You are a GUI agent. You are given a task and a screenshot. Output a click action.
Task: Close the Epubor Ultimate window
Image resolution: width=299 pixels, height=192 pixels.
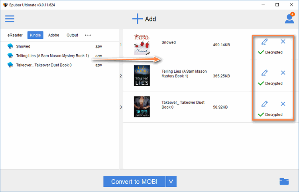pos(291,5)
